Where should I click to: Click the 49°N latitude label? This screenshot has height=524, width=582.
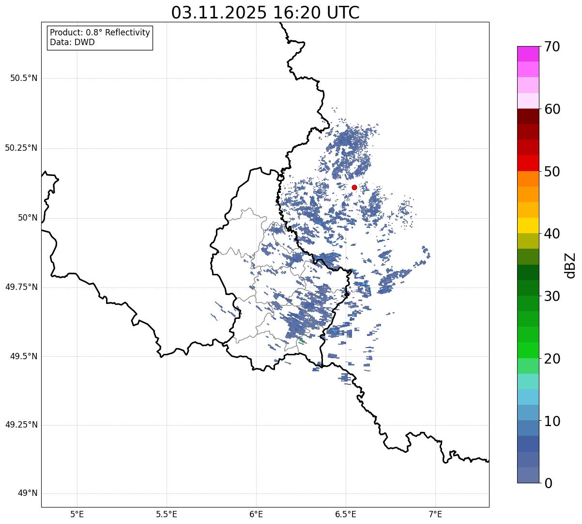coord(28,493)
